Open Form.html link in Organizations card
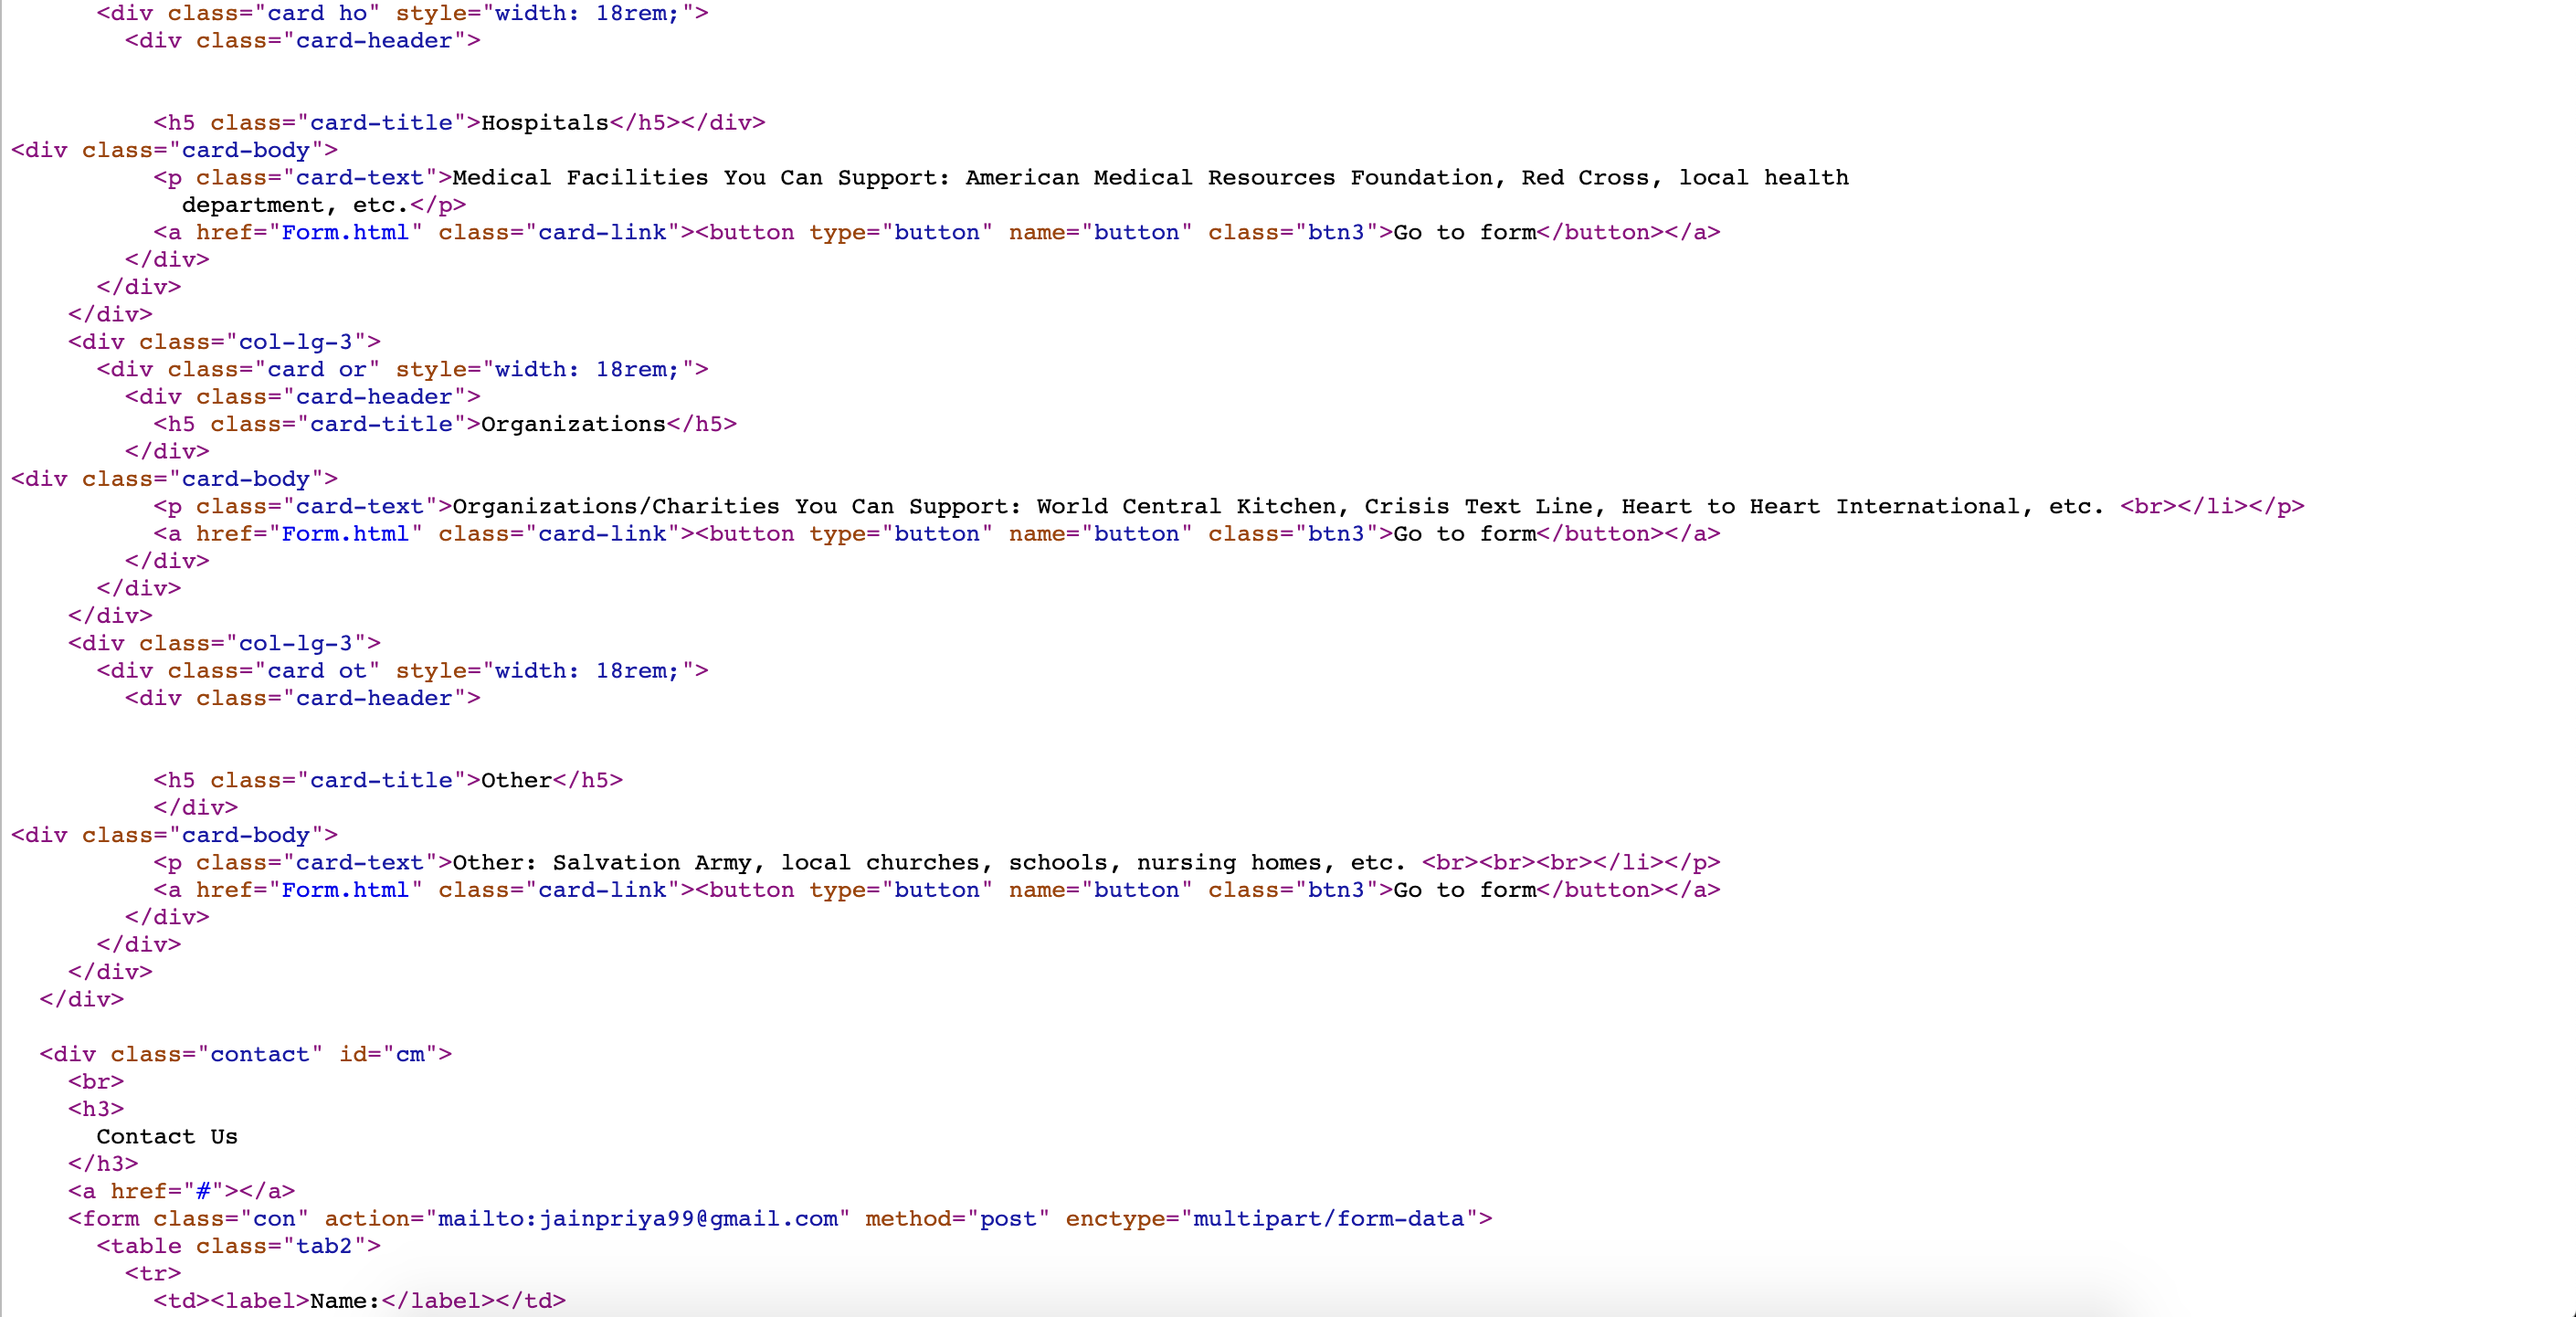The width and height of the screenshot is (2576, 1317). pos(345,534)
